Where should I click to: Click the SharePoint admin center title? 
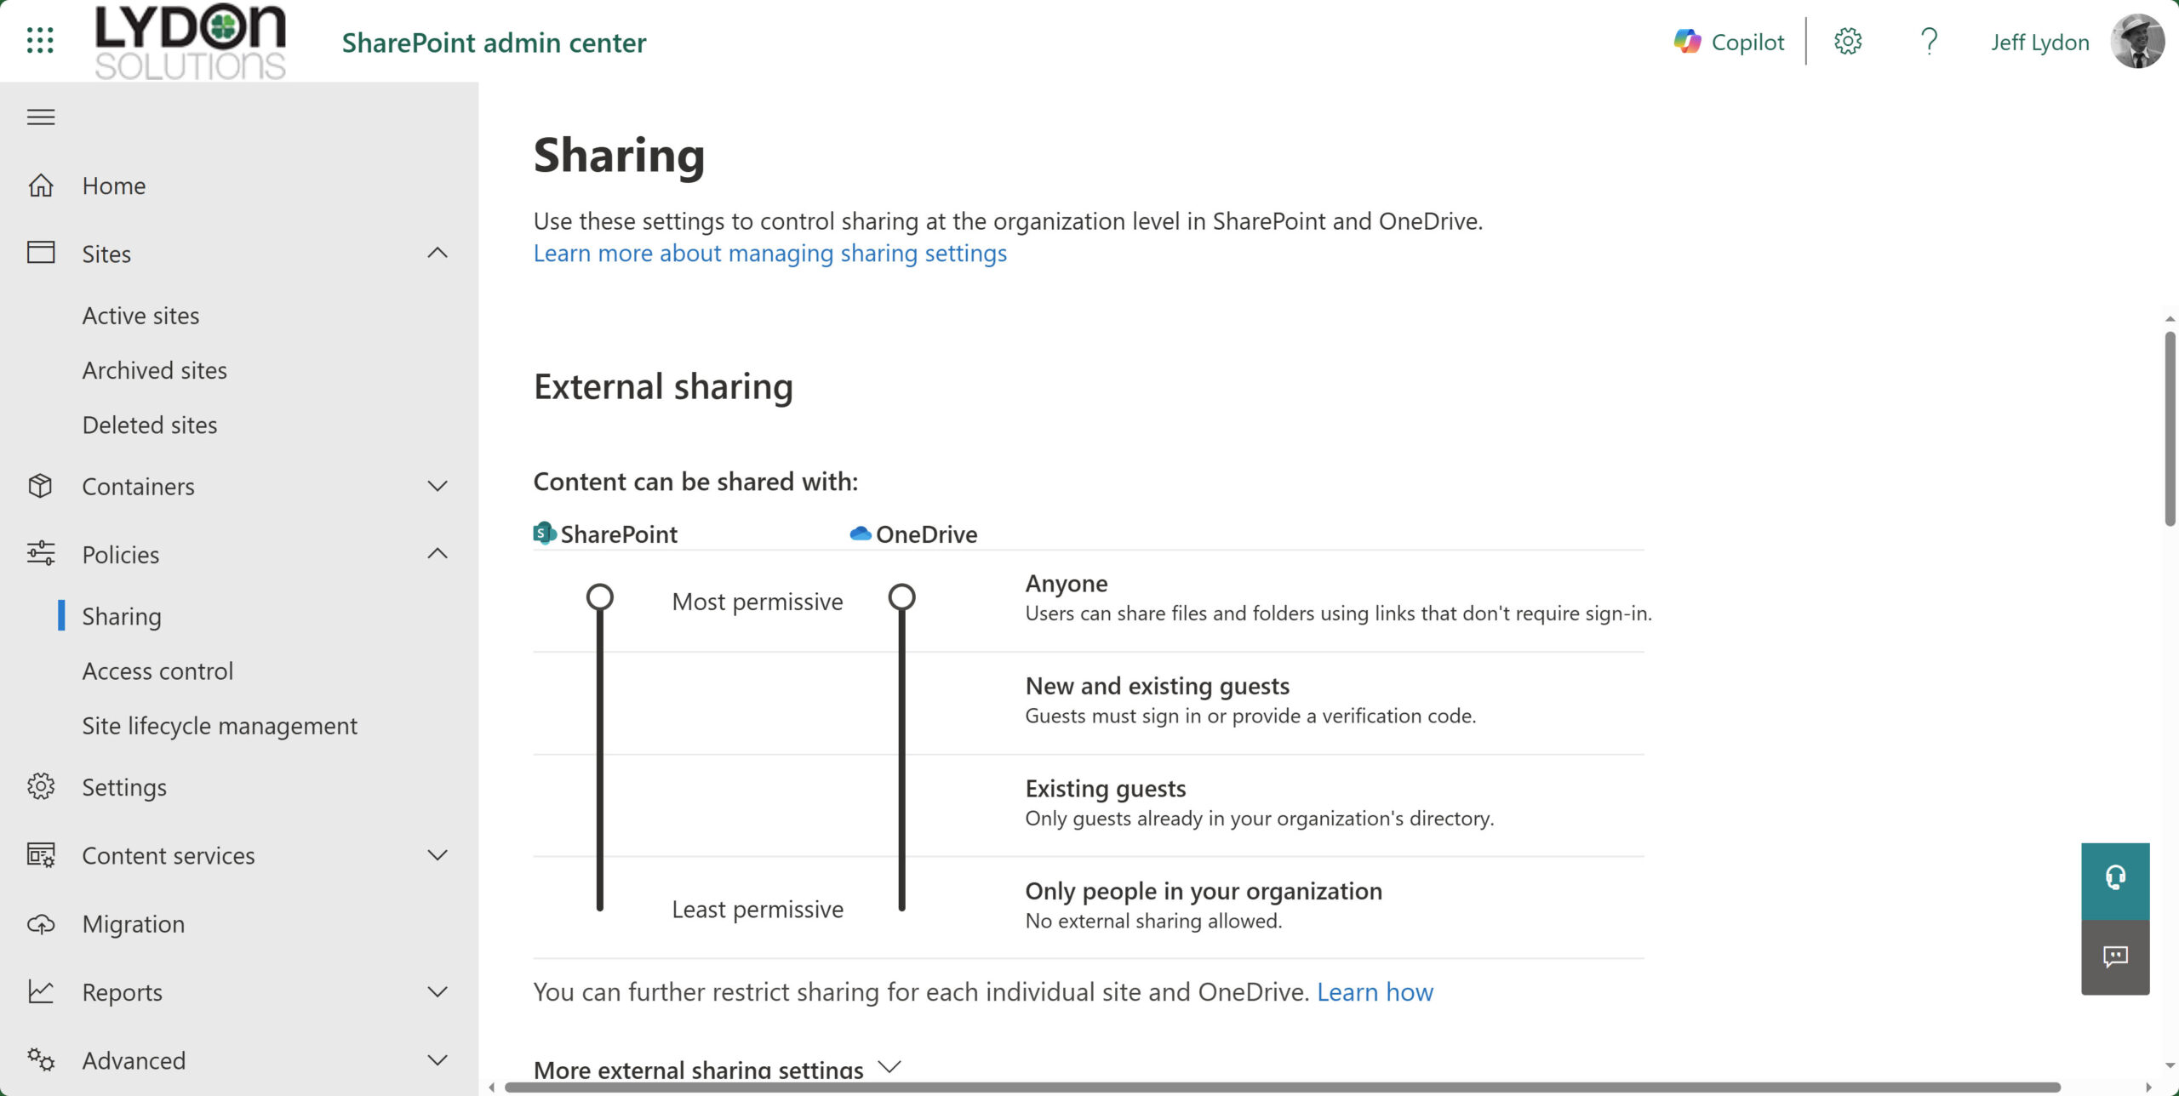(494, 43)
